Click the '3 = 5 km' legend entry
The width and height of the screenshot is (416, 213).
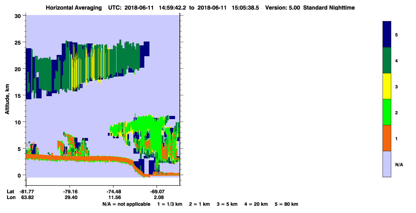227,204
